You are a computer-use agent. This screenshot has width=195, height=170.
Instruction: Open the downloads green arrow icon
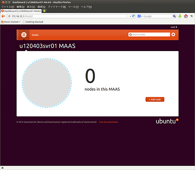click(180, 16)
